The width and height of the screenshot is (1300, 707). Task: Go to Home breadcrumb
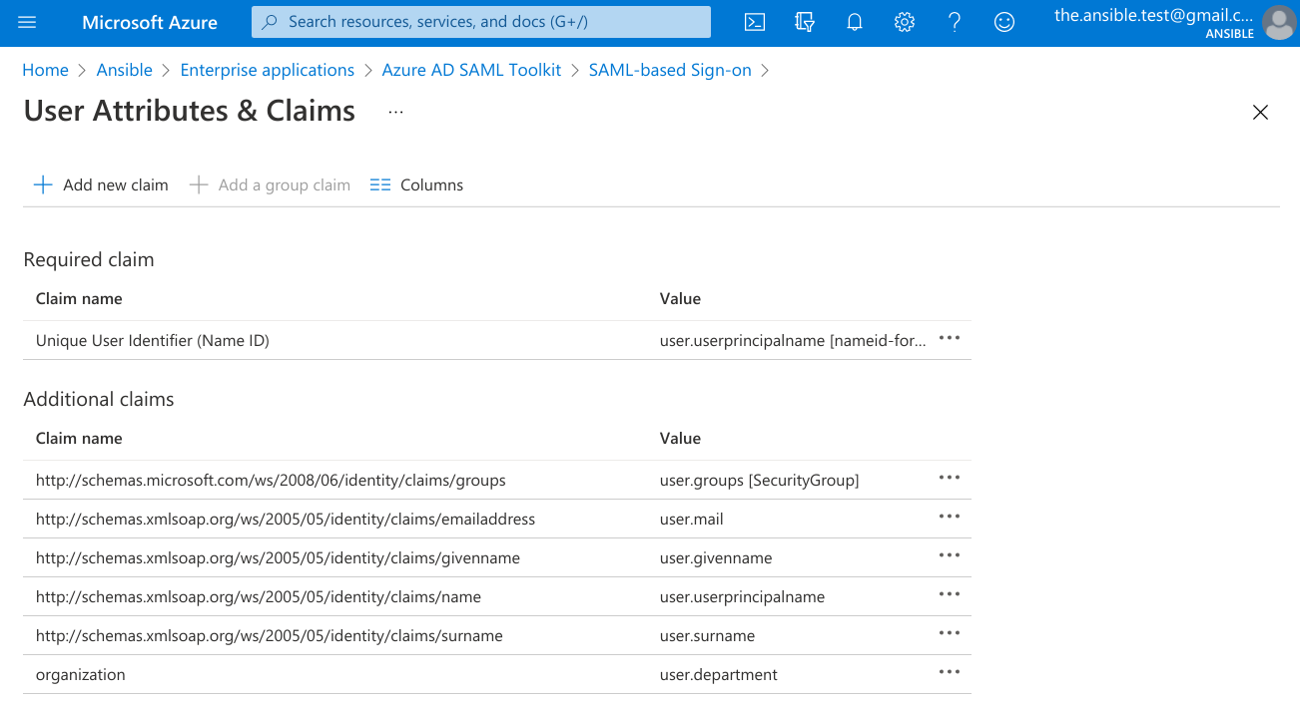(45, 70)
